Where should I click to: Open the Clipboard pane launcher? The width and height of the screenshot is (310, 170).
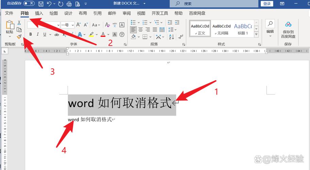click(x=22, y=45)
